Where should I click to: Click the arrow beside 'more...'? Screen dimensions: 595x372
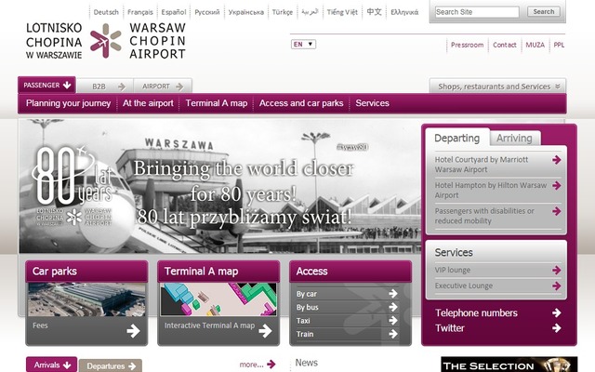pos(271,365)
